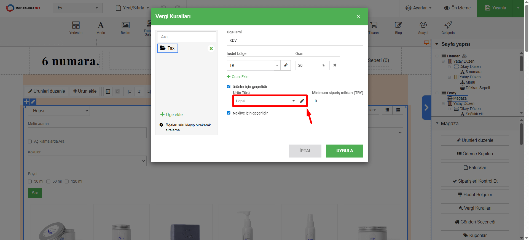Click the 'Oranı Ekle' link
Screen dimensions: 529x240
238,77
